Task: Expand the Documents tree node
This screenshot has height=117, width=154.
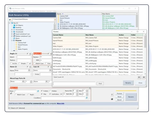Action: [12, 29]
